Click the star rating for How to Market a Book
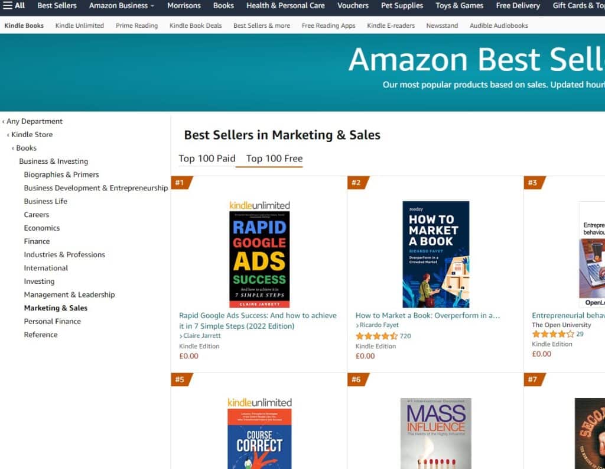 (x=376, y=336)
